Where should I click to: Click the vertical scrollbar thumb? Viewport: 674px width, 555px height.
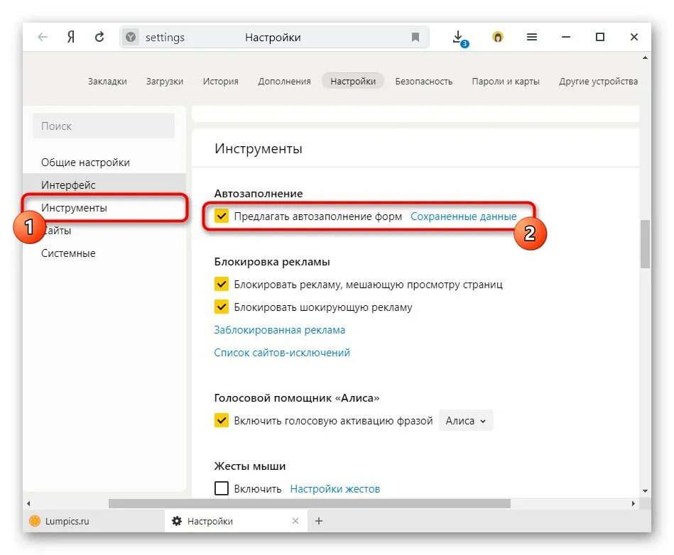pos(645,244)
